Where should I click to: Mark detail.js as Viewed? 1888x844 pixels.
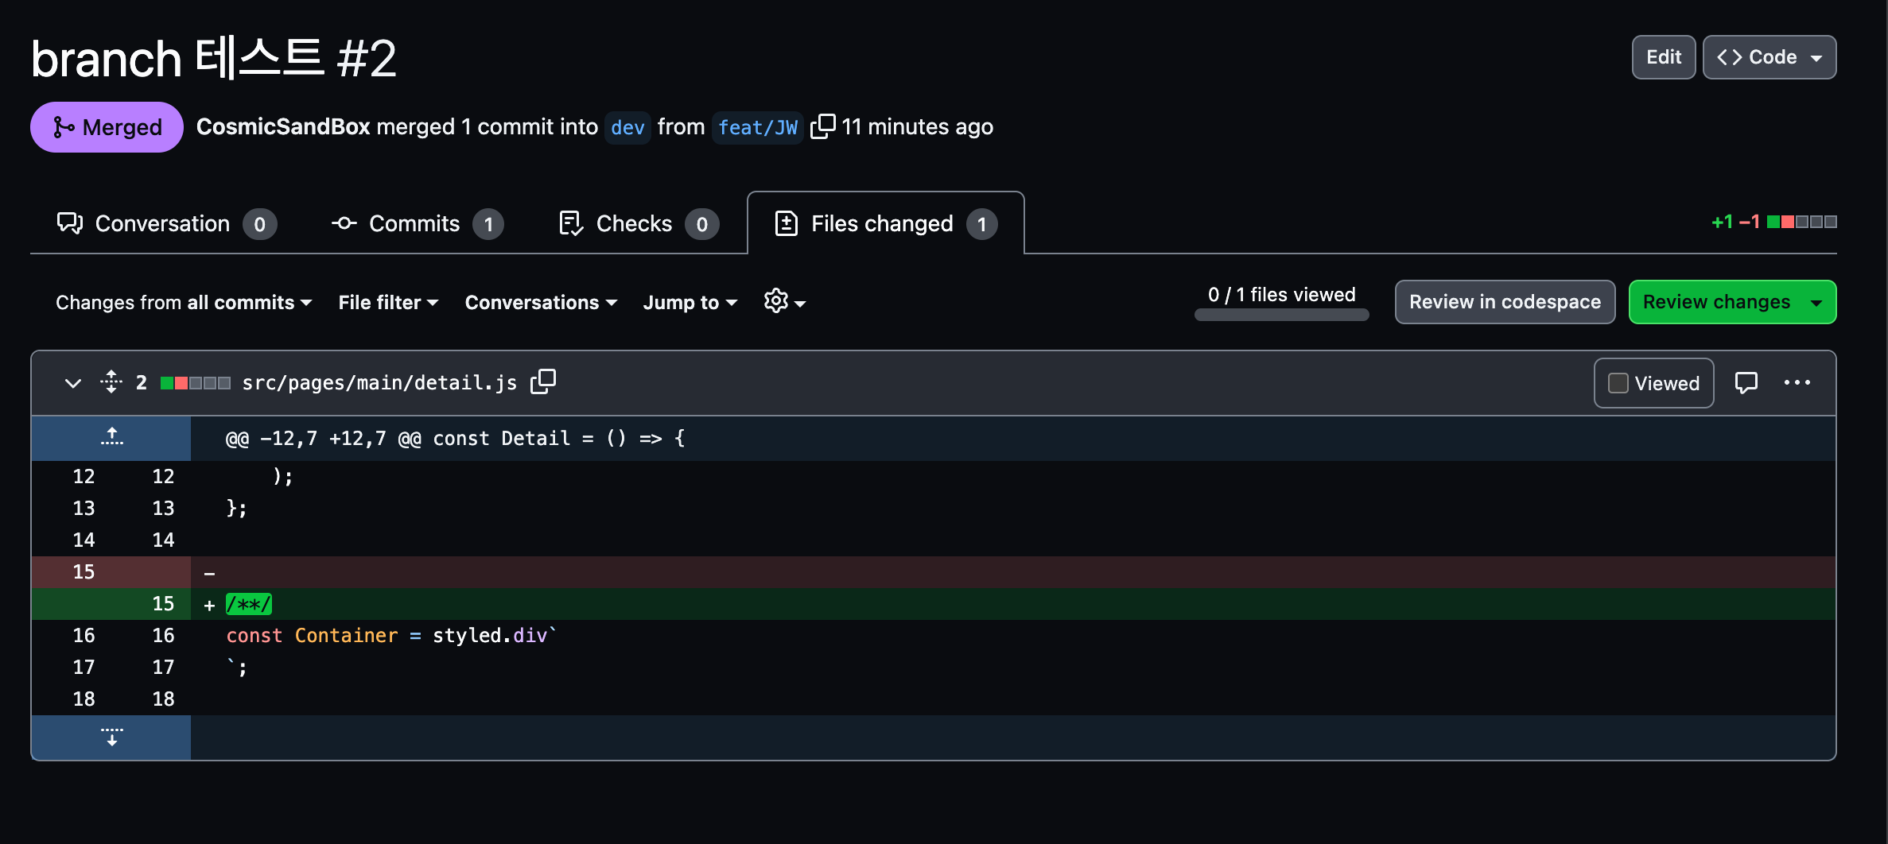point(1653,382)
